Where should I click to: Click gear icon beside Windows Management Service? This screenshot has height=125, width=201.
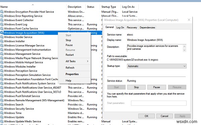click(x=2, y=54)
